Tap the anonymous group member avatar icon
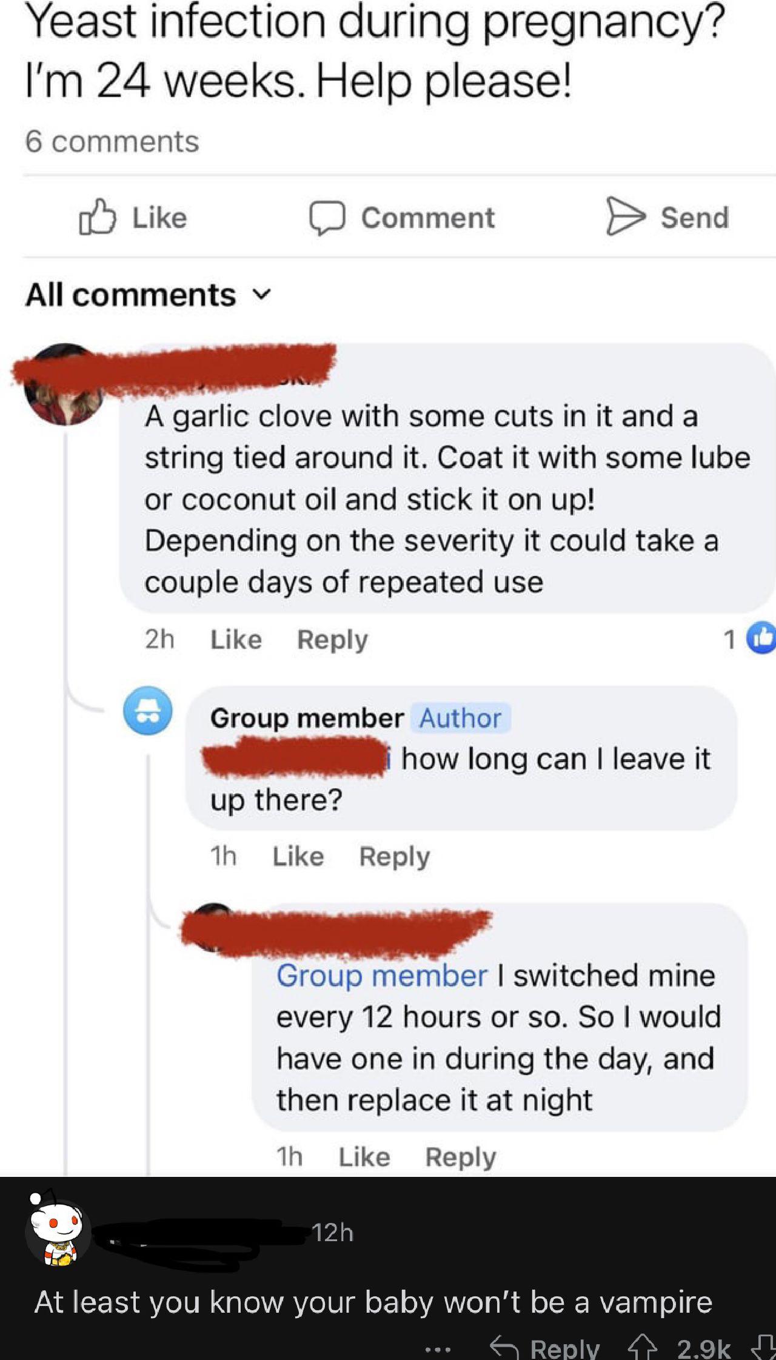This screenshot has height=1360, width=776. [148, 711]
